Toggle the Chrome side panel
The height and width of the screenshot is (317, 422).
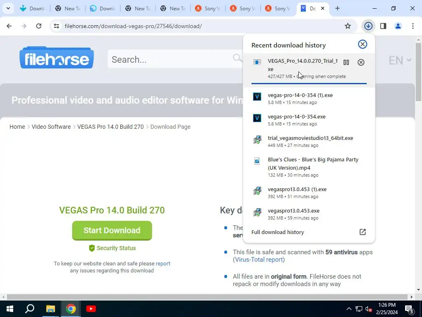[x=383, y=26]
